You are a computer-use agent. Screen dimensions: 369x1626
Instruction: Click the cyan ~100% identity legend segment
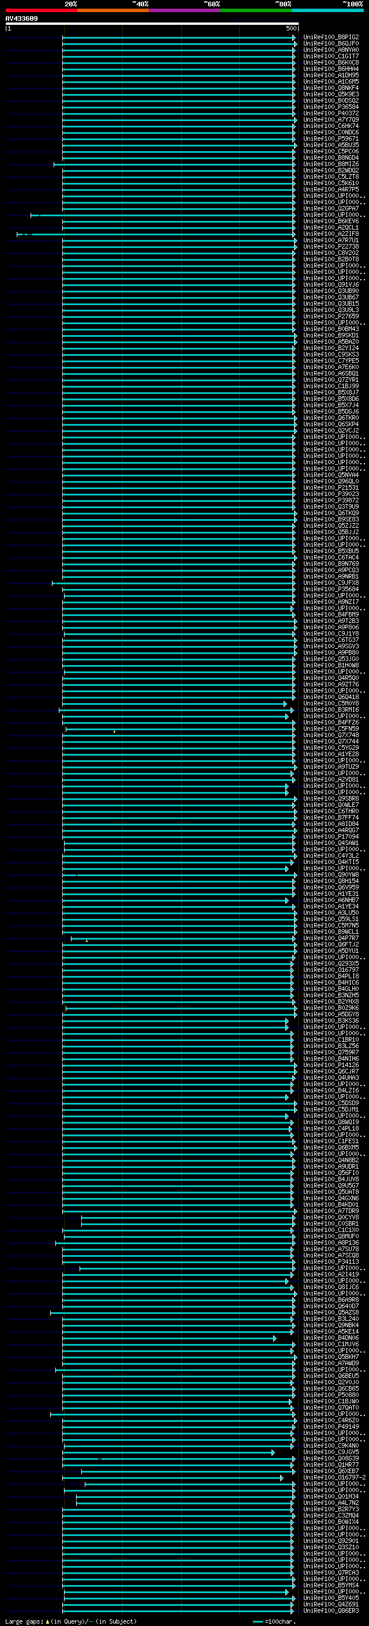(x=327, y=10)
